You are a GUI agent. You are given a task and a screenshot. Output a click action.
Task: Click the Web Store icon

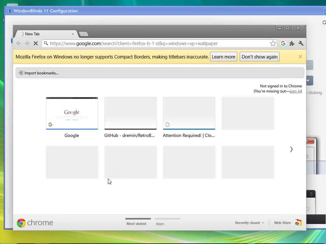click(299, 222)
